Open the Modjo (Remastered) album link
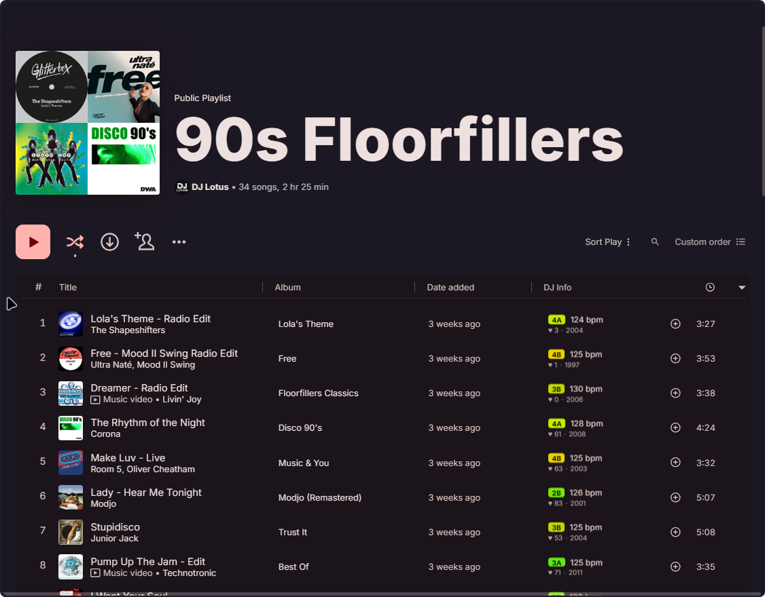765x597 pixels. coord(319,497)
